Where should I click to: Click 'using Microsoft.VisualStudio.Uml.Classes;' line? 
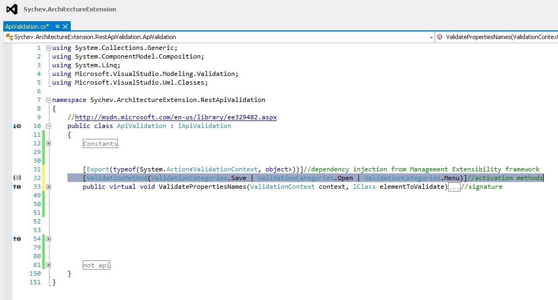pyautogui.click(x=130, y=82)
